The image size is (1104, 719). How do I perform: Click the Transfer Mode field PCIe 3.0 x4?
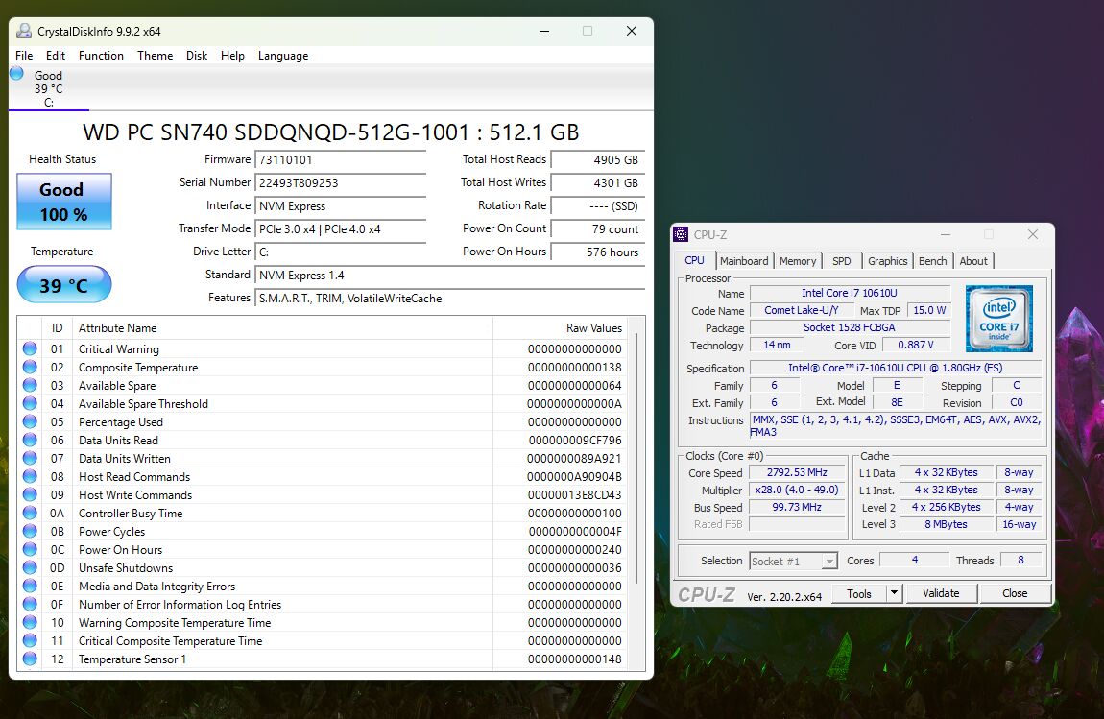click(x=341, y=228)
